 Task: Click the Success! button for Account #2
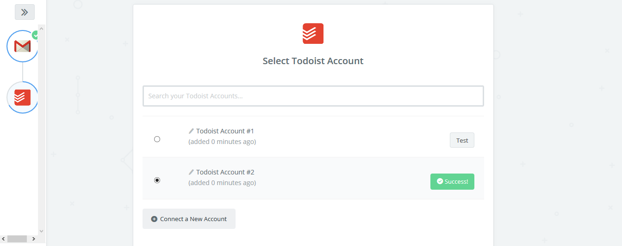click(452, 181)
